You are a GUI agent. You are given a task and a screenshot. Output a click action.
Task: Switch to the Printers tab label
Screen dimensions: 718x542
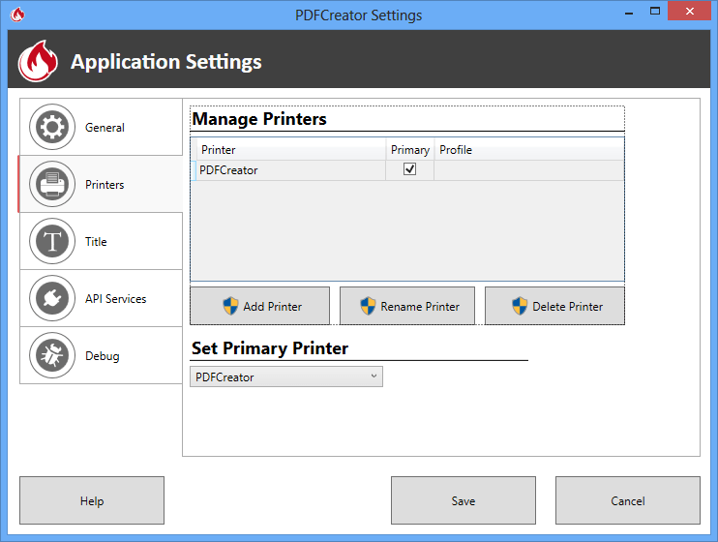point(105,185)
